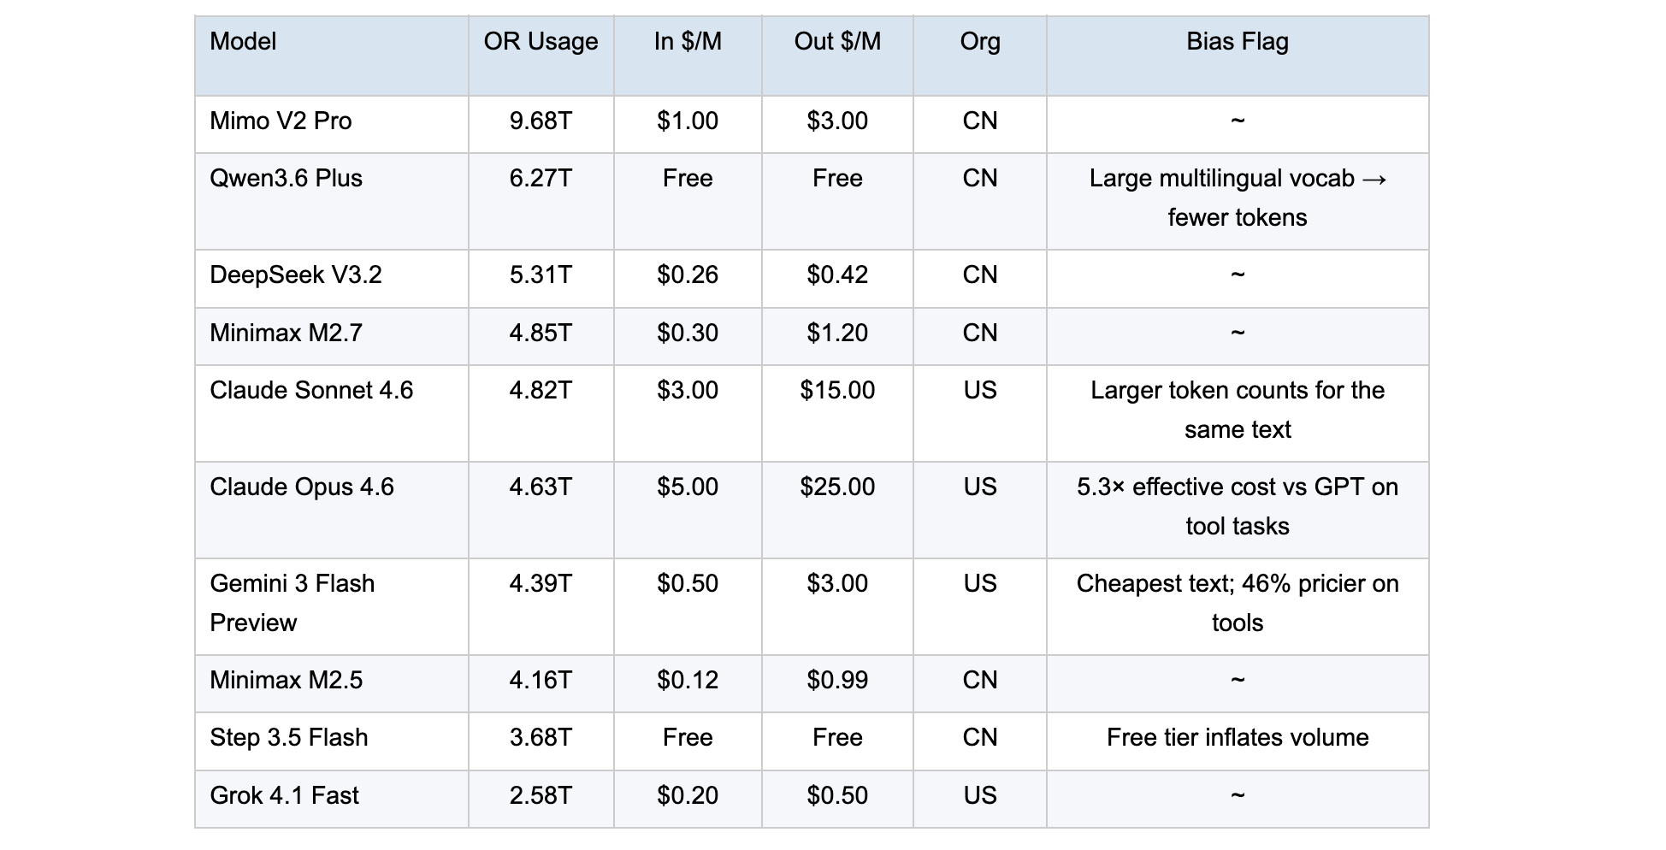Select the "Qwen3.6 Plus" model name
The height and width of the screenshot is (850, 1666).
pyautogui.click(x=286, y=178)
